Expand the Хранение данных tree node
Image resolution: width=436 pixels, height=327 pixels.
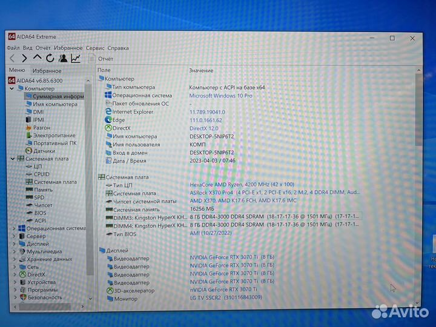(15, 259)
